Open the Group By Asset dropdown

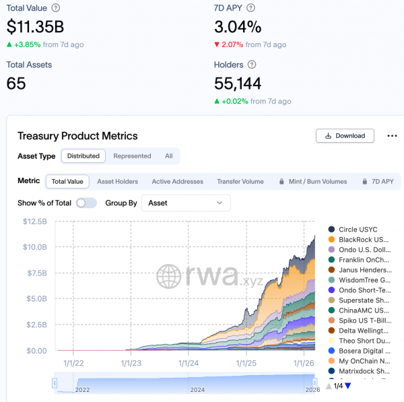click(x=185, y=203)
